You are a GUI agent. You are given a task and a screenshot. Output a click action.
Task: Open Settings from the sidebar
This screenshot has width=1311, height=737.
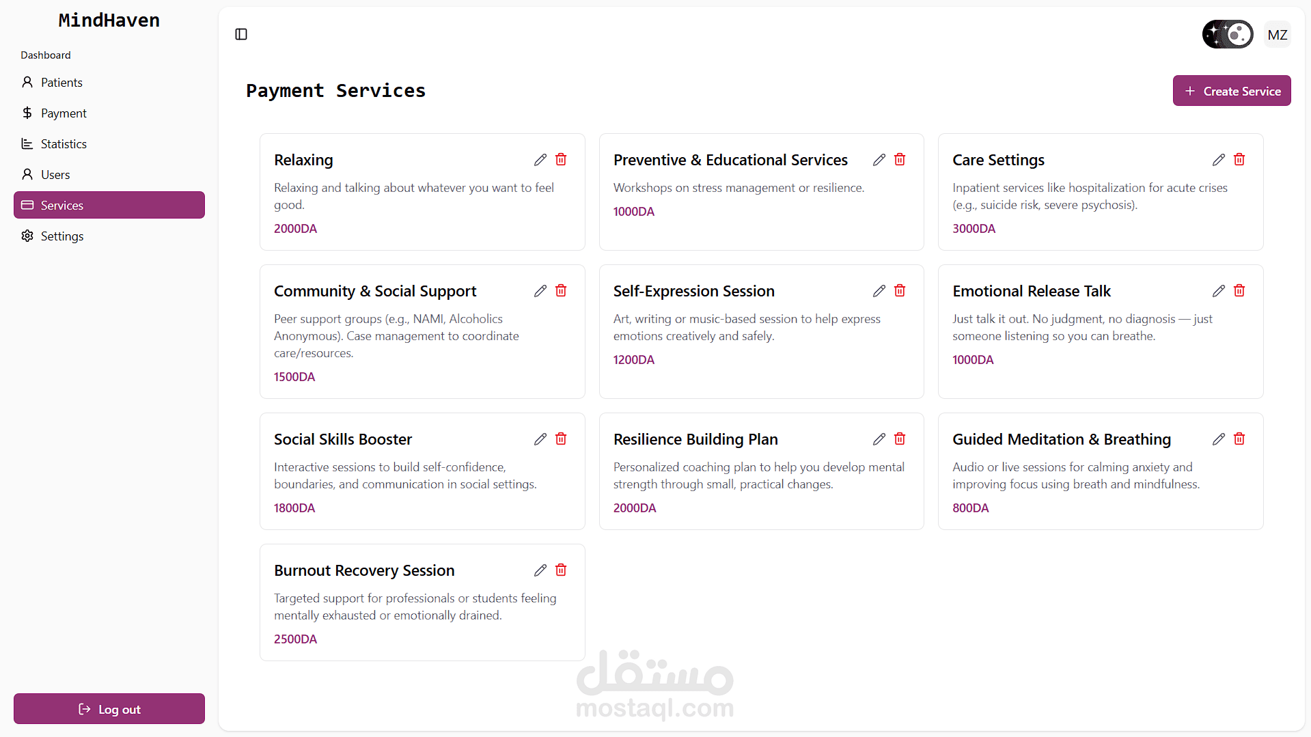[x=61, y=236]
